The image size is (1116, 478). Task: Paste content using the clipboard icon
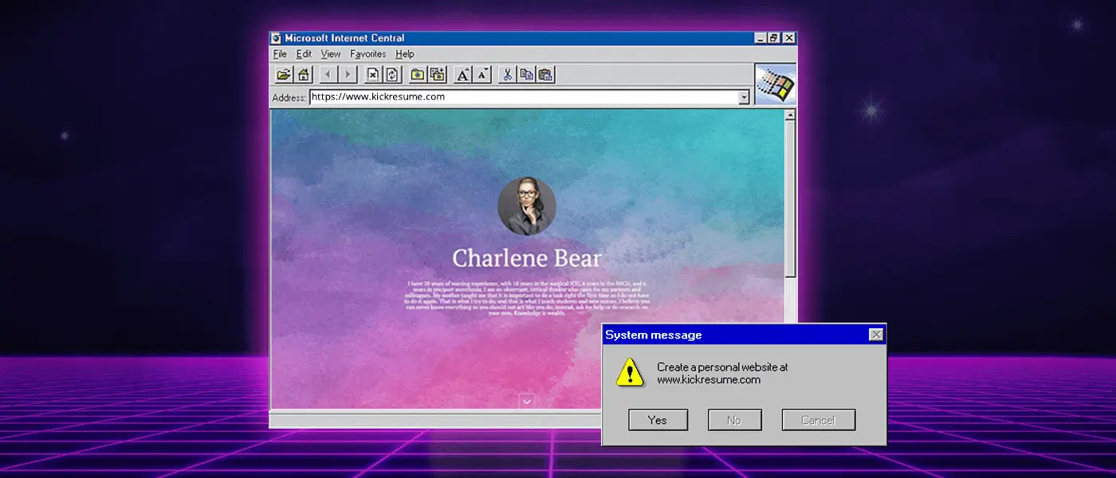(545, 74)
